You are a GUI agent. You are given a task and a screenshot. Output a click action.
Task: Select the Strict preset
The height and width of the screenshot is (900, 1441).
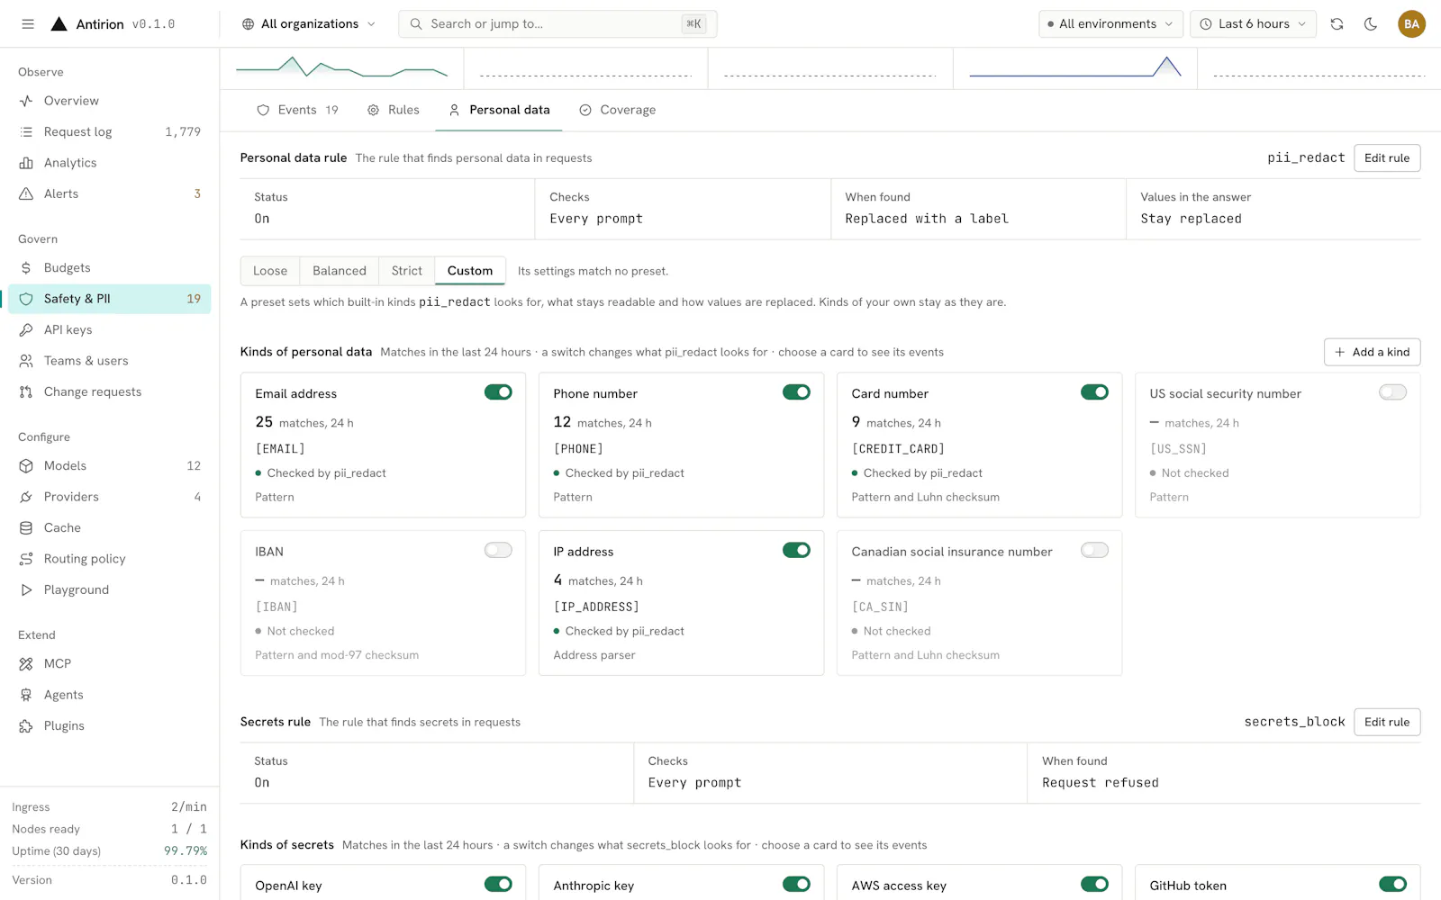click(406, 271)
